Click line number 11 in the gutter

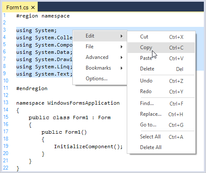point(6,88)
